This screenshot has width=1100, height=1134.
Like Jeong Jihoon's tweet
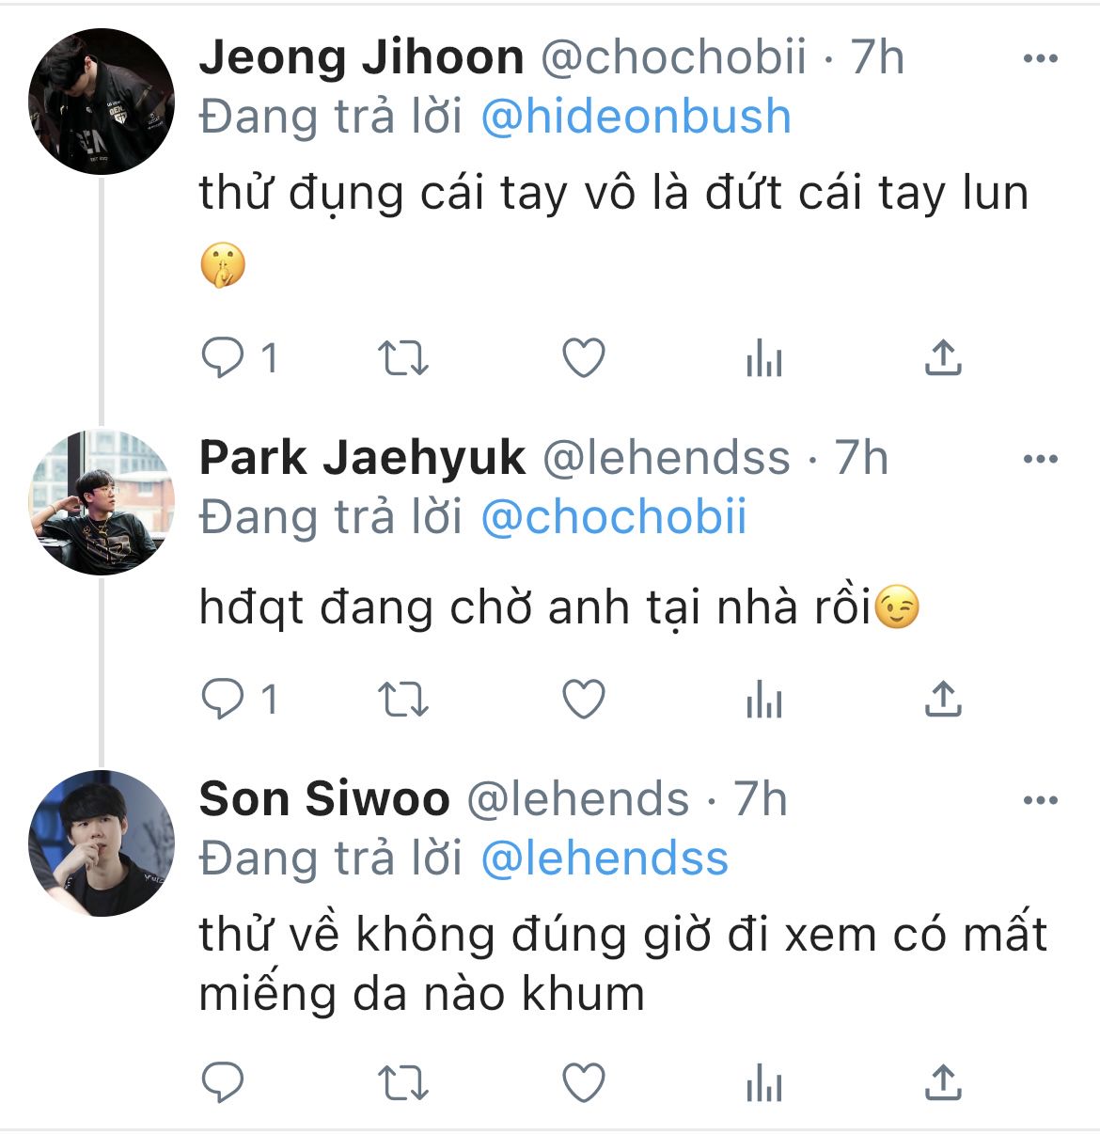point(583,358)
